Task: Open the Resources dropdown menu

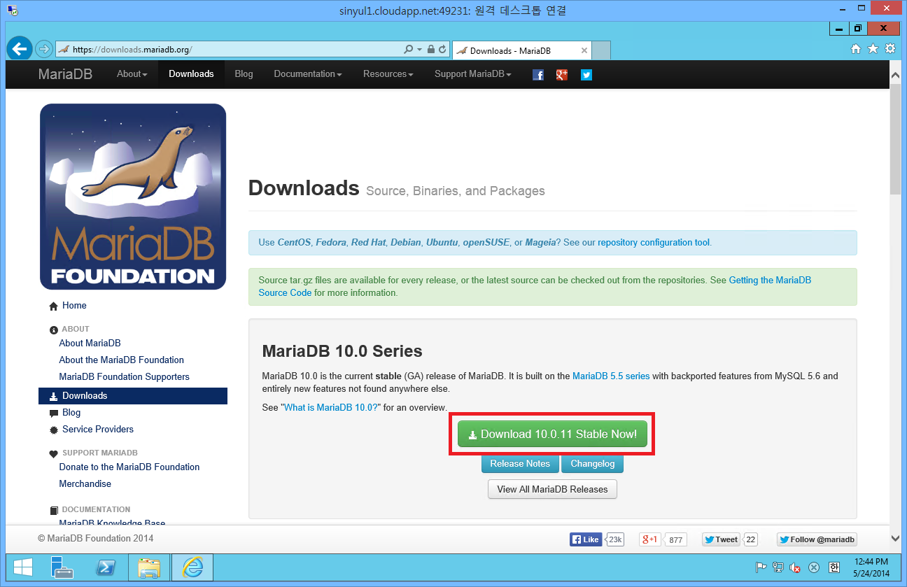Action: (x=388, y=74)
